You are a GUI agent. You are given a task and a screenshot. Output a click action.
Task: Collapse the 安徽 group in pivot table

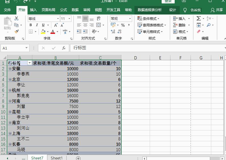[x=10, y=69]
